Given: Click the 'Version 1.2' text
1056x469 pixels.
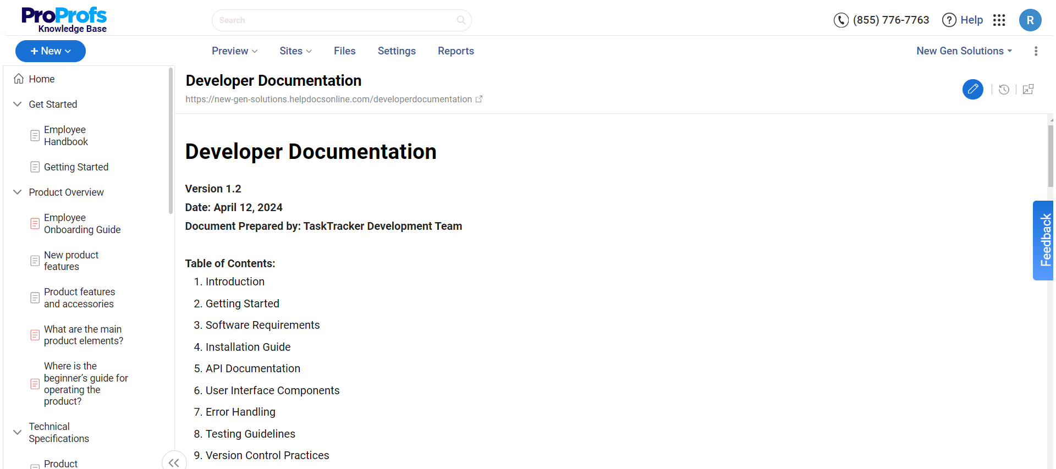Looking at the screenshot, I should coord(213,189).
